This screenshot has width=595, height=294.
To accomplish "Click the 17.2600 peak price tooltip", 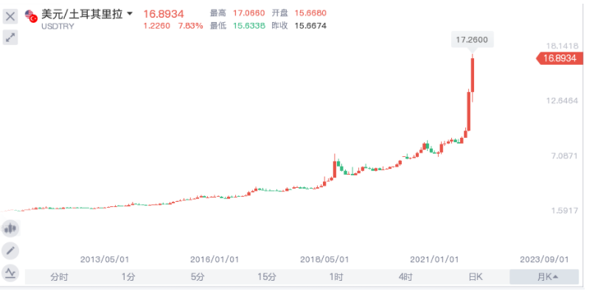I will point(472,40).
